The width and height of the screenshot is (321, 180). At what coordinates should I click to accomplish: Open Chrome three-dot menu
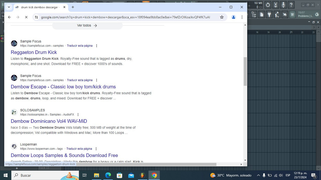point(242,17)
